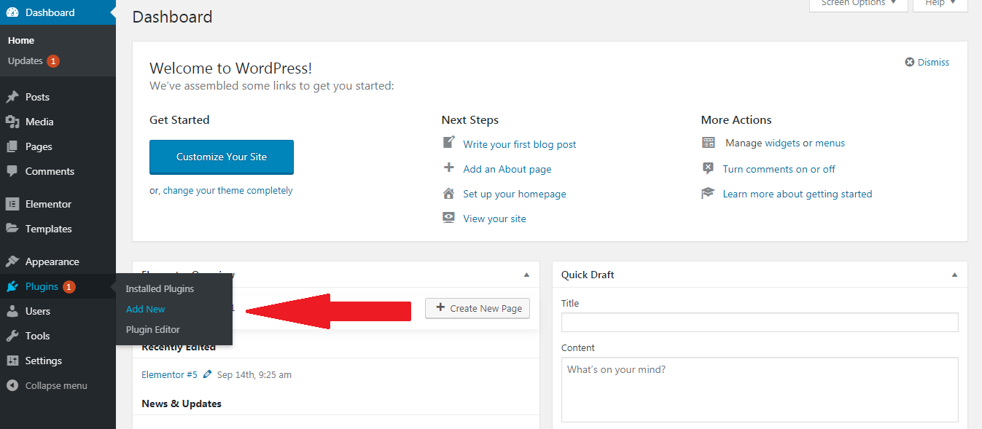Click the Tools wrench icon
982x429 pixels.
[12, 336]
